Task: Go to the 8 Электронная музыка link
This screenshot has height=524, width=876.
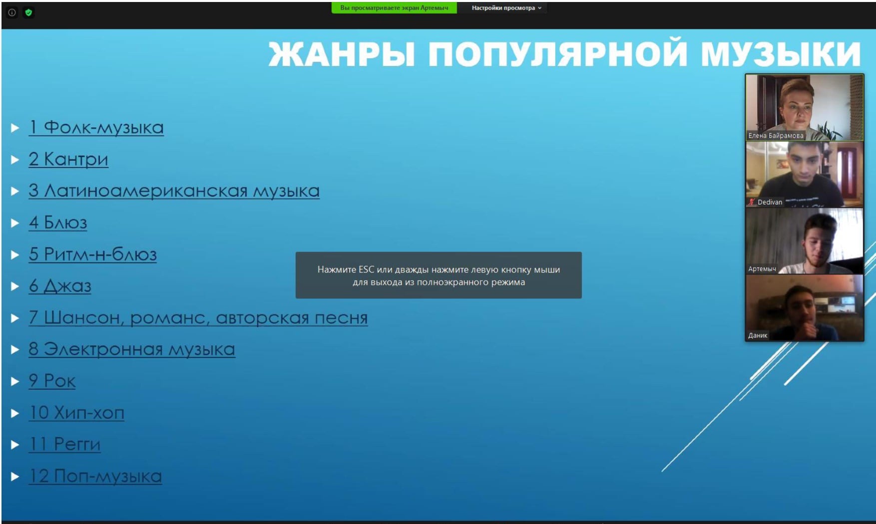Action: (x=132, y=349)
